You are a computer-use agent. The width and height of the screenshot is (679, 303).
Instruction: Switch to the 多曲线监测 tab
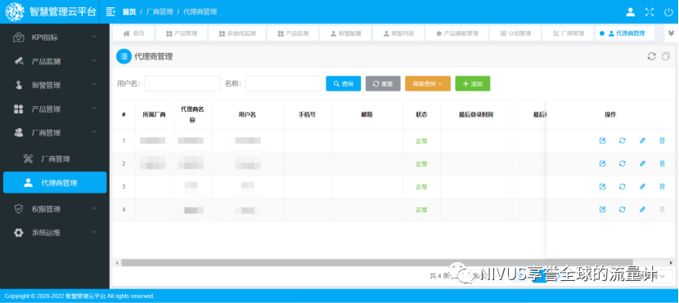coord(237,33)
